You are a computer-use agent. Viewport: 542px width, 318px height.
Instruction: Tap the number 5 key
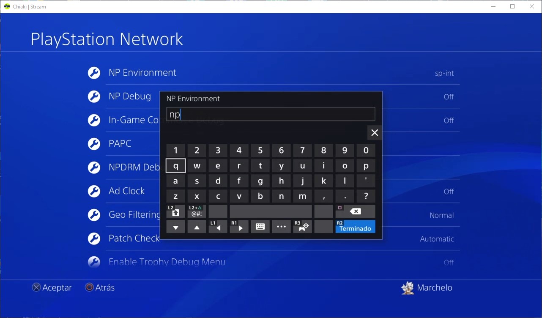click(260, 151)
